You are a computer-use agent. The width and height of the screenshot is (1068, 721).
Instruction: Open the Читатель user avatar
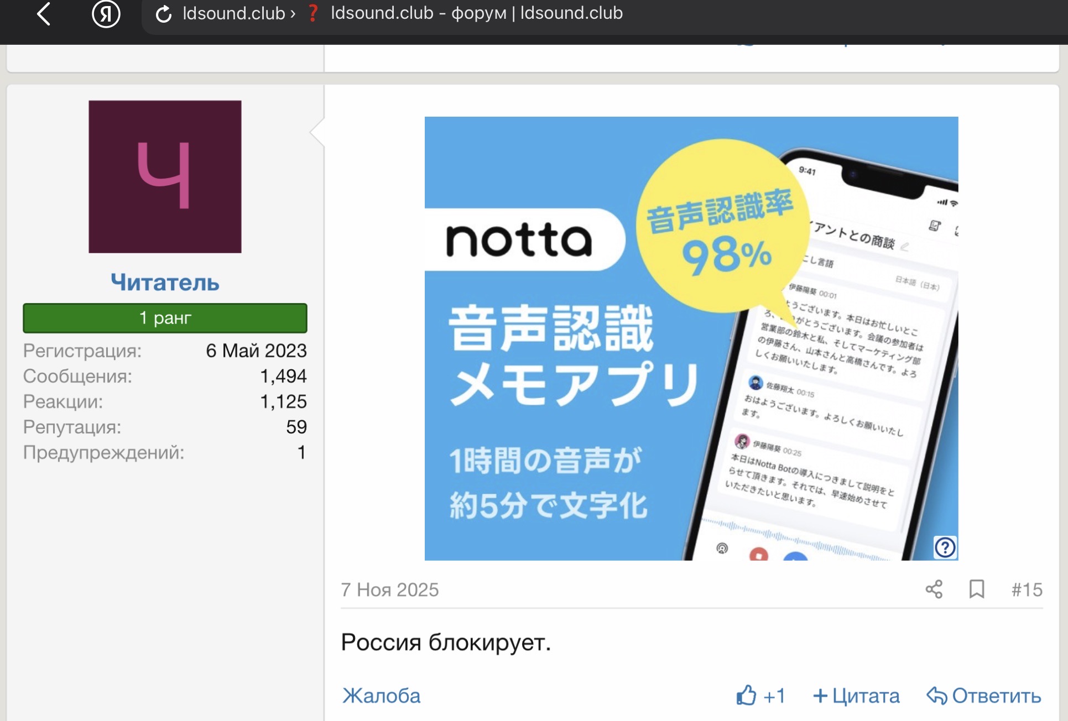(165, 176)
